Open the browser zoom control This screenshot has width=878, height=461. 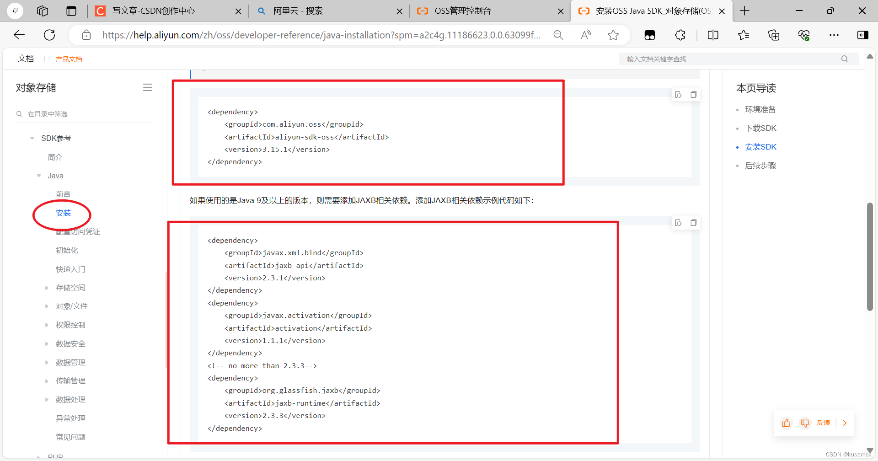point(558,35)
